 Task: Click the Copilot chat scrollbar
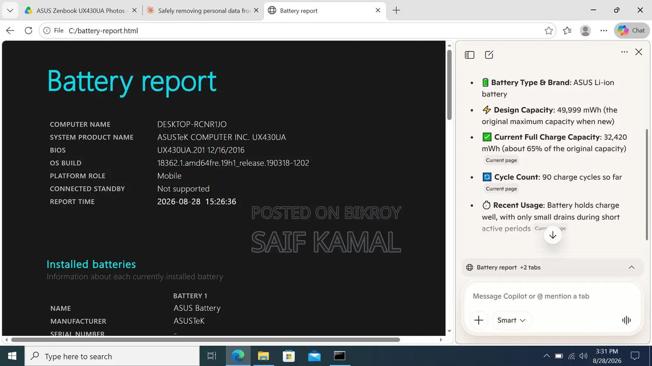tap(647, 185)
